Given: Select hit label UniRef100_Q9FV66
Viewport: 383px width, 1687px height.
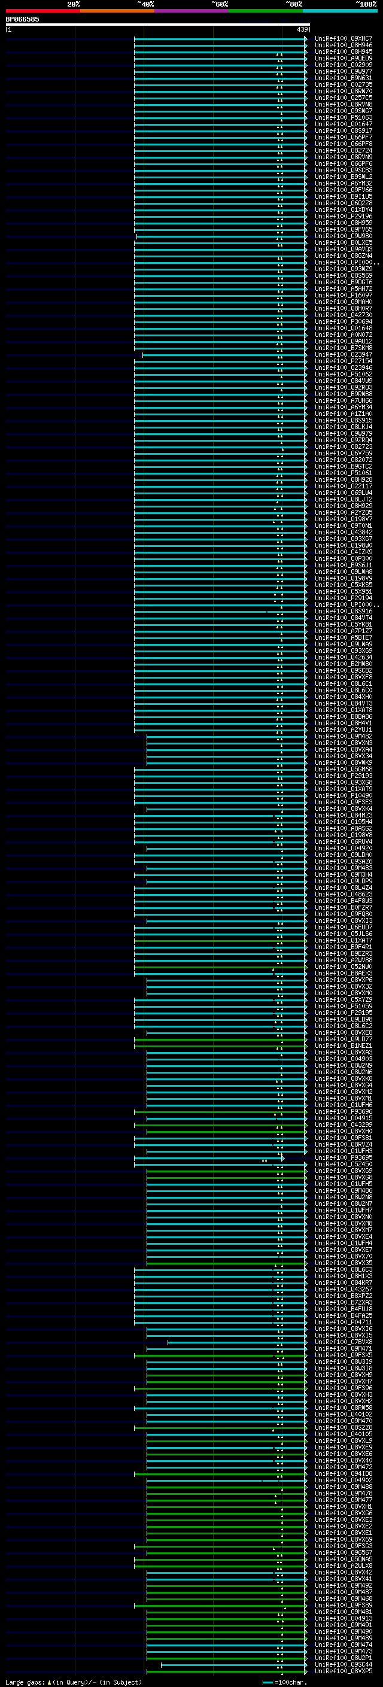Looking at the screenshot, I should [x=344, y=190].
